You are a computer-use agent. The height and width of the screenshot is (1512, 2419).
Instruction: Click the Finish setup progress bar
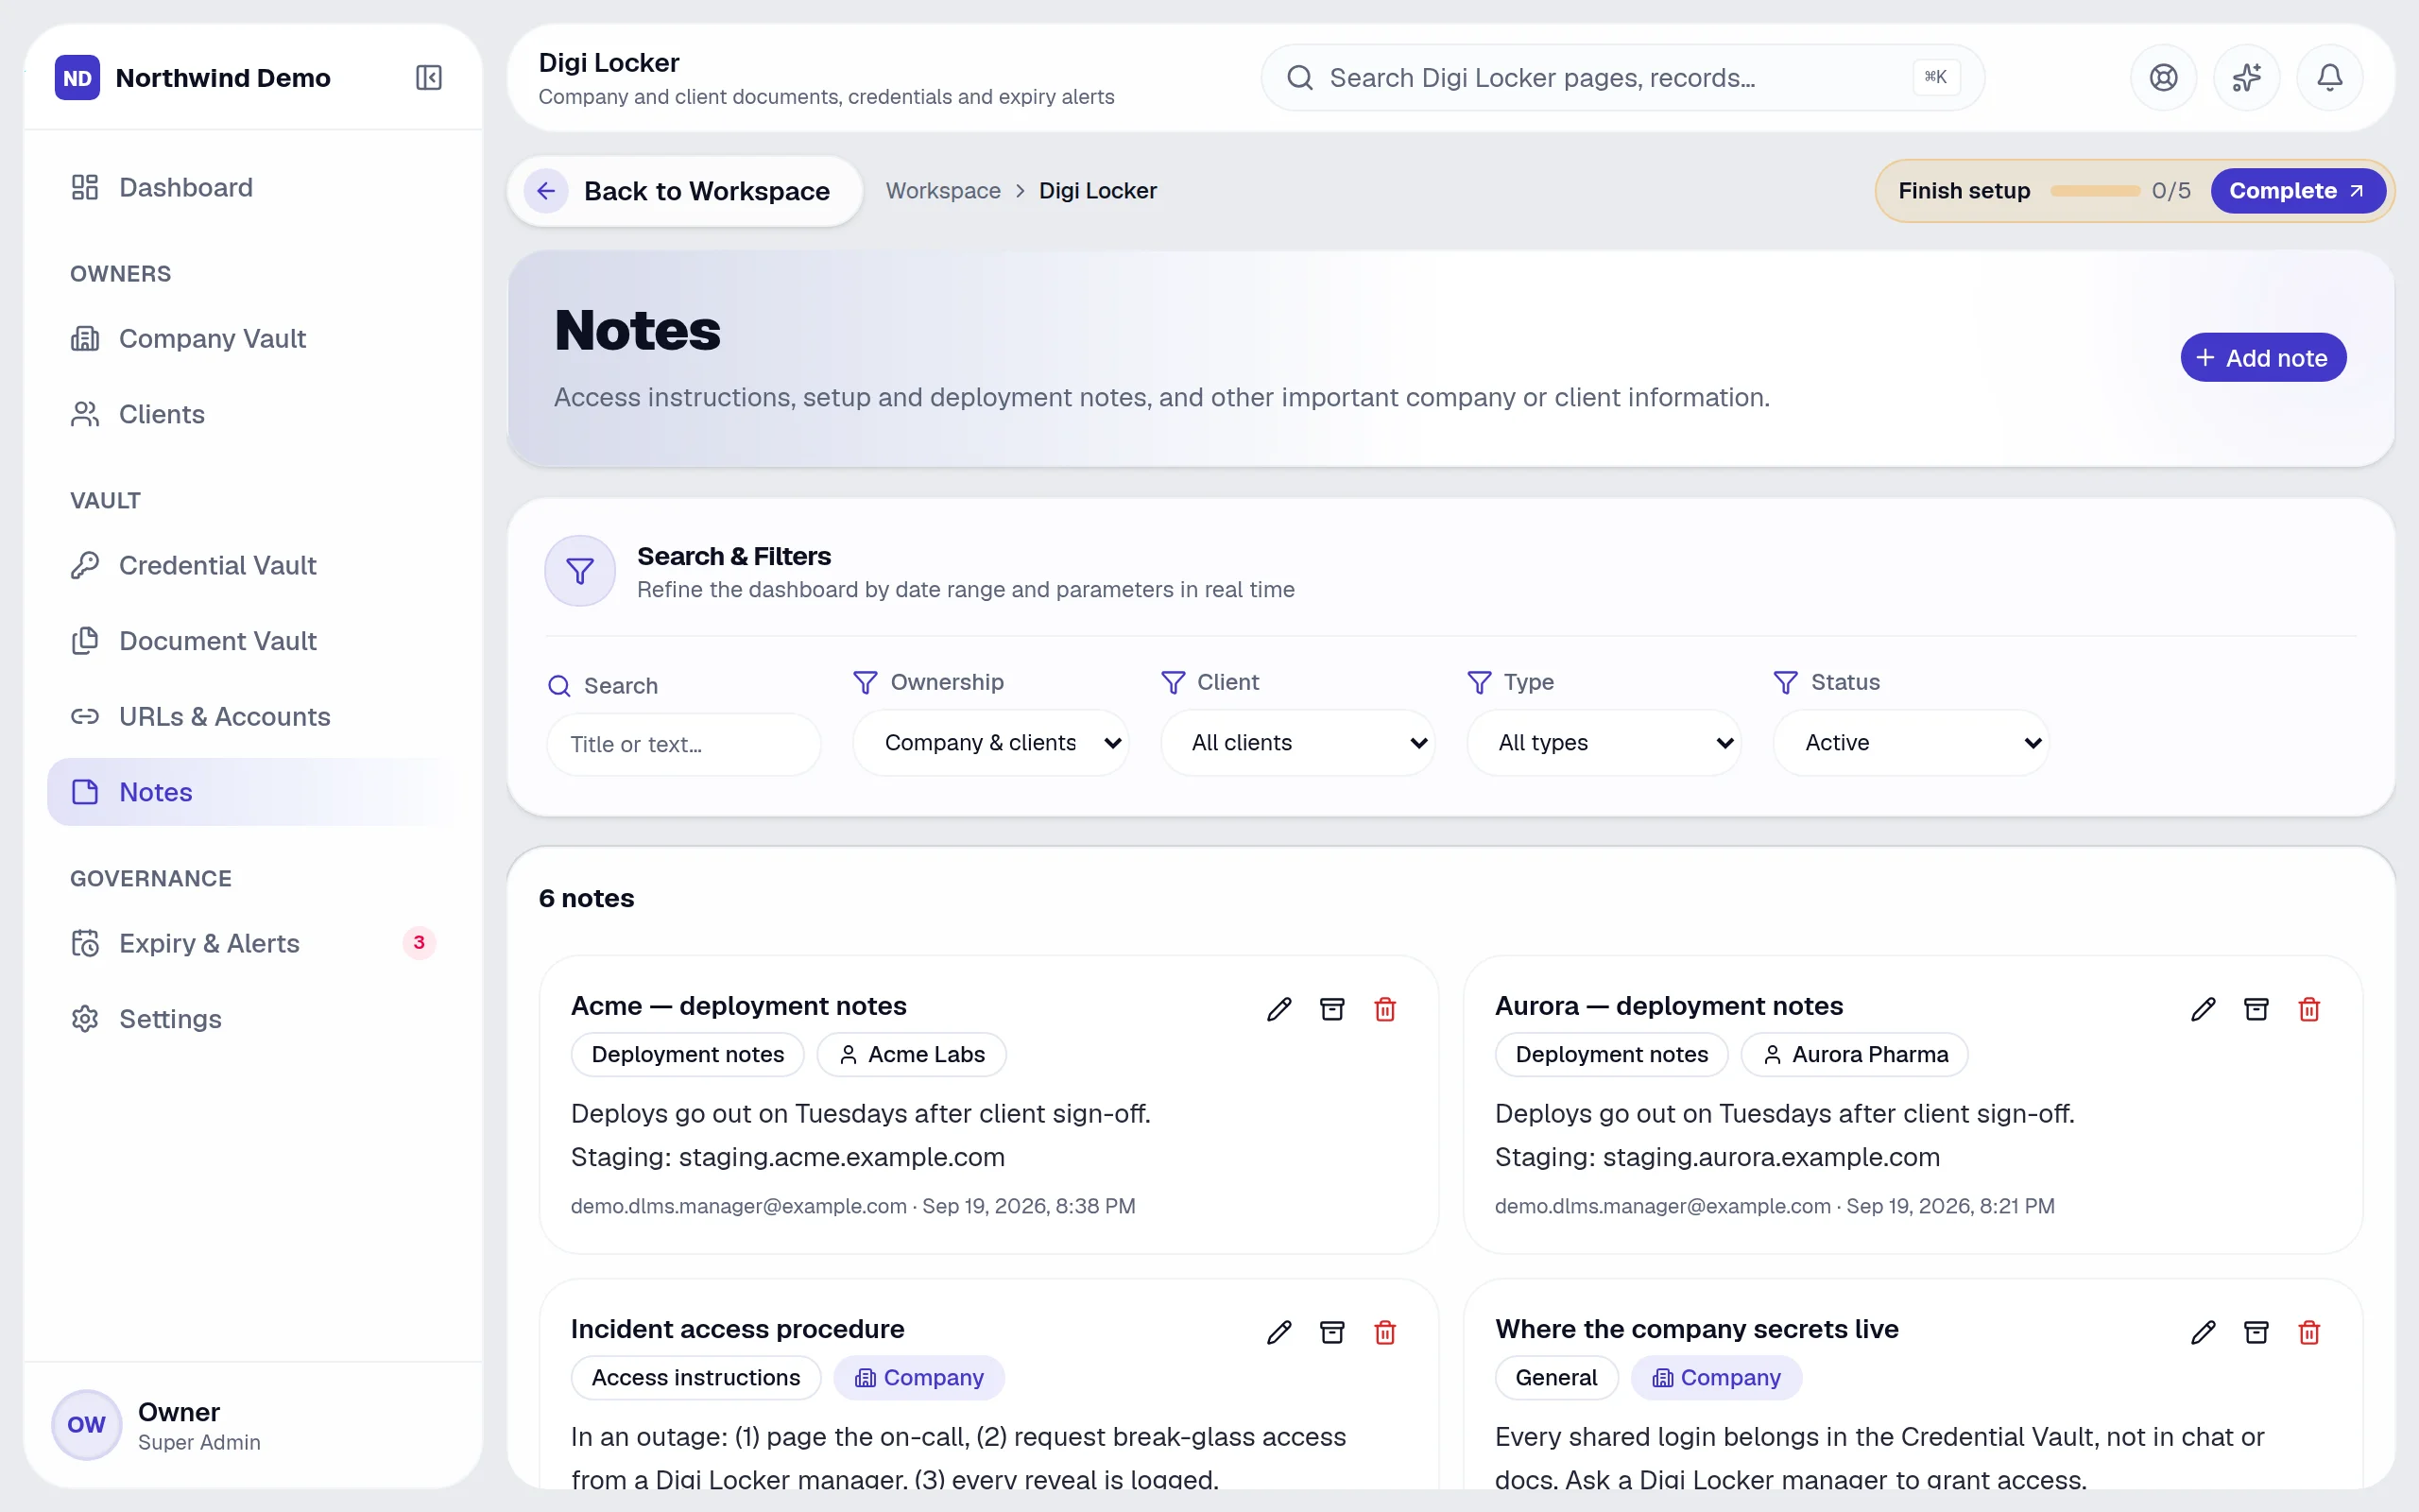(x=2095, y=191)
